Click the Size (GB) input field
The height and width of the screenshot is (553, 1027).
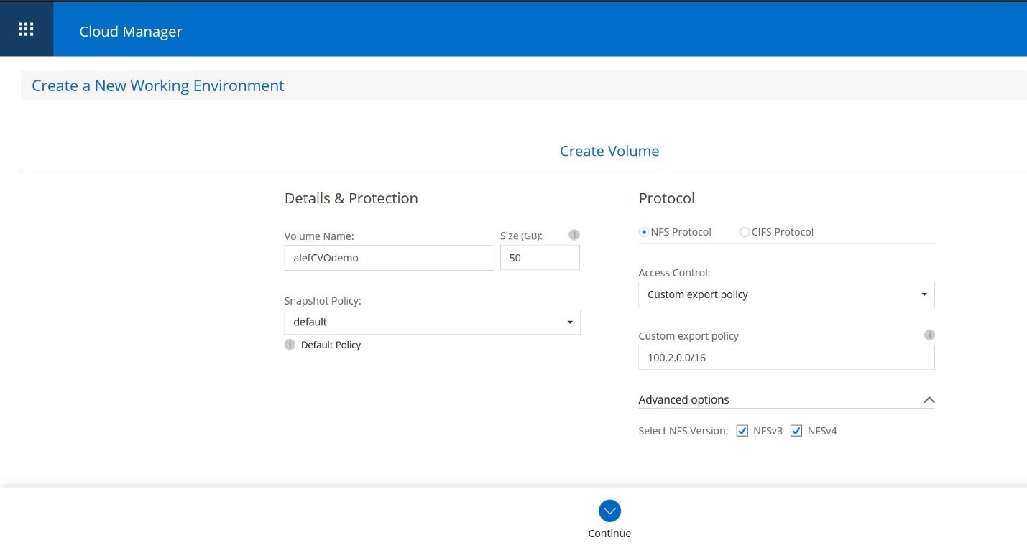click(540, 258)
